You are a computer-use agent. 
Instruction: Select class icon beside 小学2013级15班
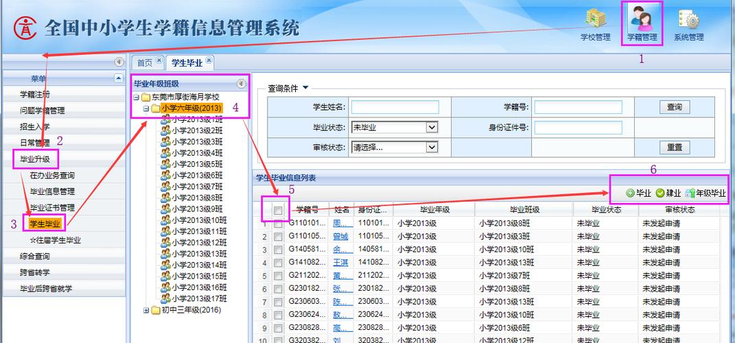(x=165, y=276)
